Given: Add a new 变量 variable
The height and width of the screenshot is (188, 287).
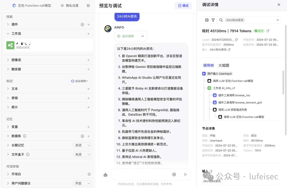Looking at the screenshot, I should (88, 127).
